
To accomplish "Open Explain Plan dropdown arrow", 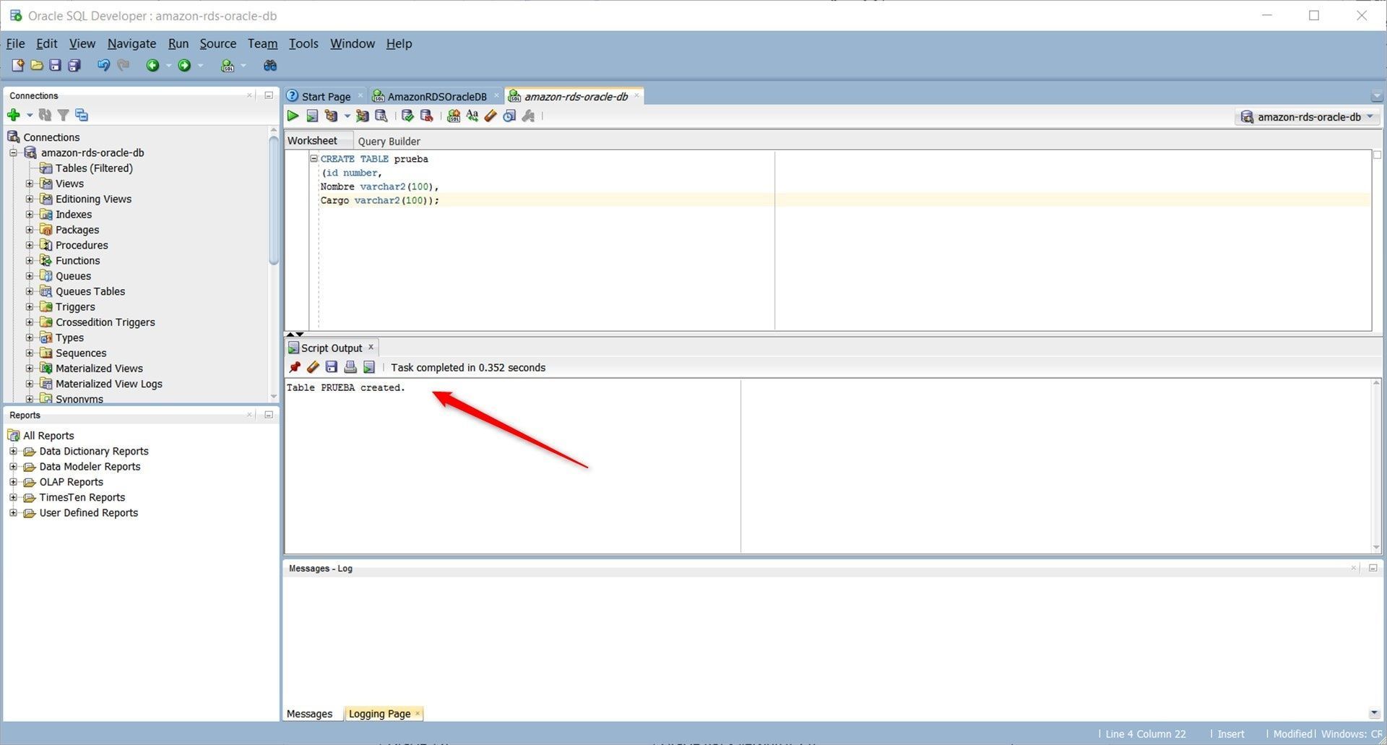I will tap(347, 116).
